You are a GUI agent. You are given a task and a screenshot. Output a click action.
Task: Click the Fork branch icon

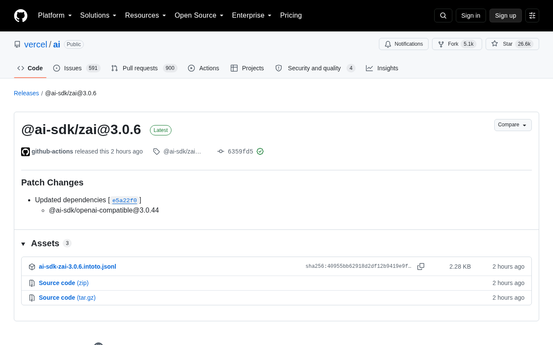coord(441,44)
